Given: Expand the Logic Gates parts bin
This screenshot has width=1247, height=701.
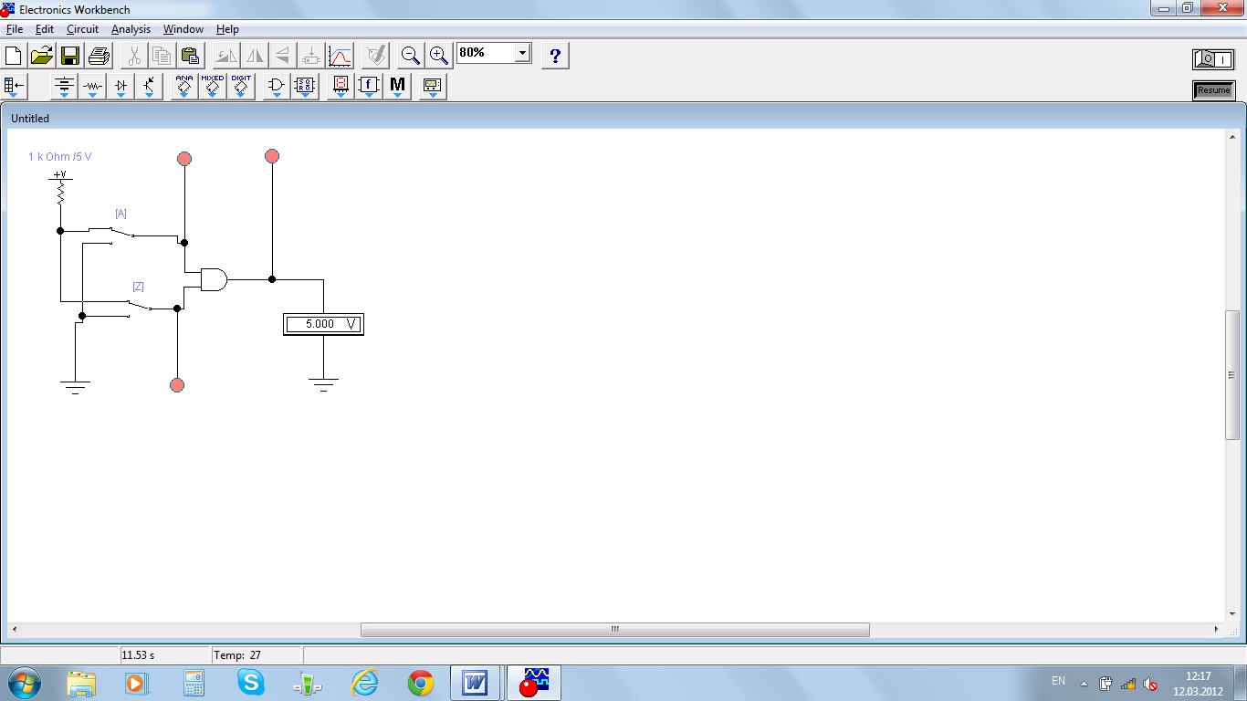Looking at the screenshot, I should point(277,87).
